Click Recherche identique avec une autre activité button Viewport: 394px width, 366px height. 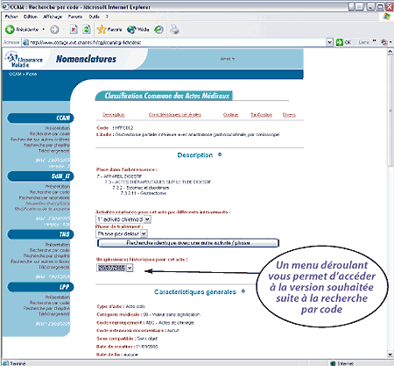click(188, 243)
